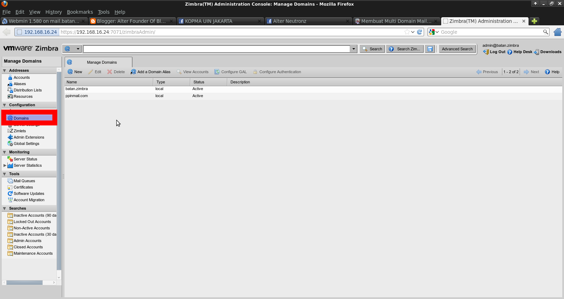The height and width of the screenshot is (299, 564).
Task: Open Software Updates tool
Action: (29, 193)
